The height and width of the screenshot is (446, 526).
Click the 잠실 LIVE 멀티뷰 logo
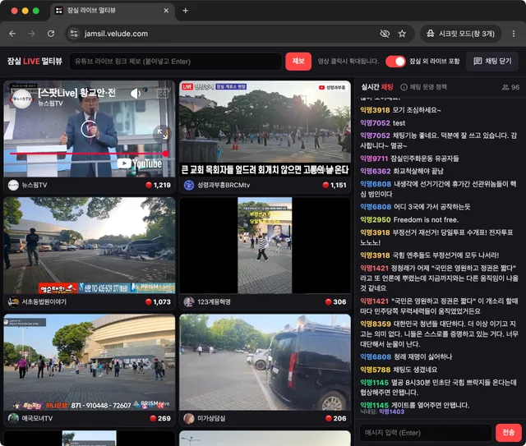point(35,61)
